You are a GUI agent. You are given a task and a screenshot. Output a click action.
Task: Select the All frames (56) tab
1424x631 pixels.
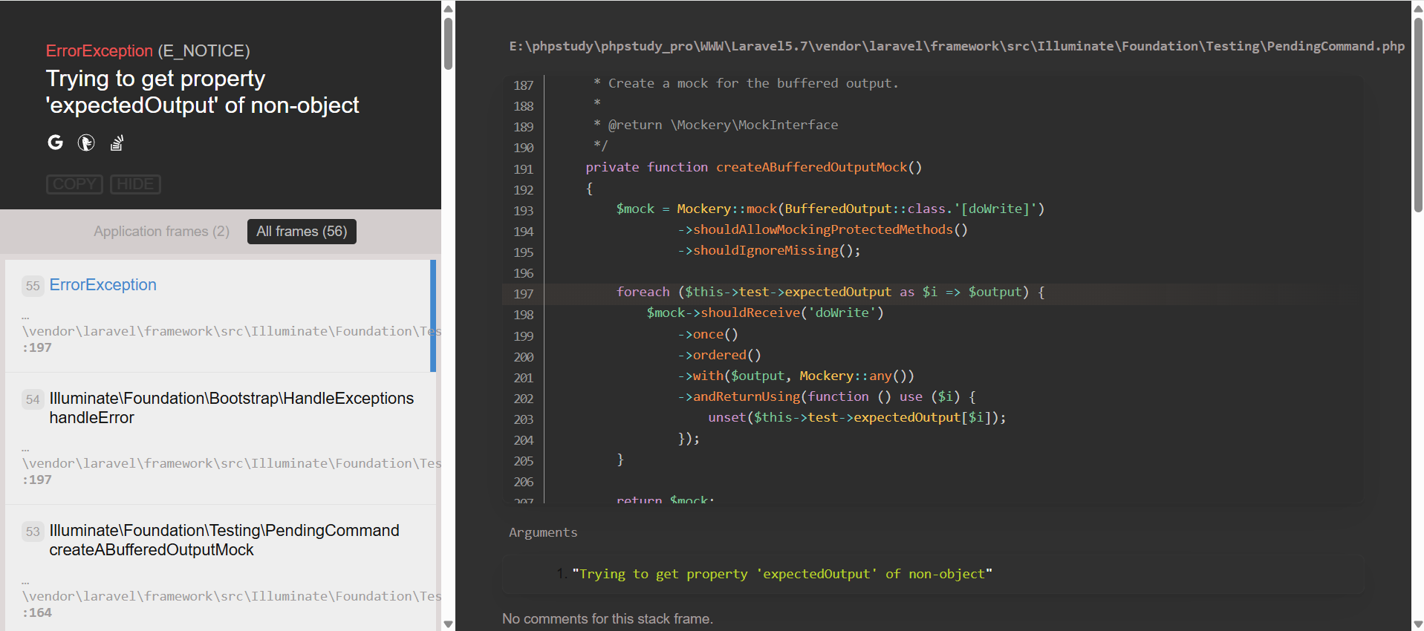[302, 232]
